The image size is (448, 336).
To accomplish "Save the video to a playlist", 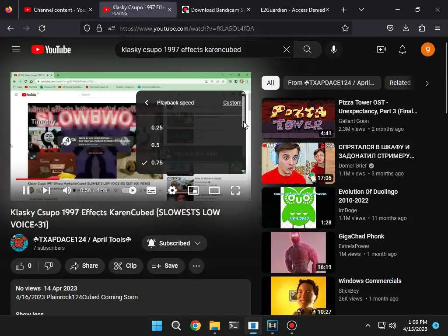I will pos(165,266).
